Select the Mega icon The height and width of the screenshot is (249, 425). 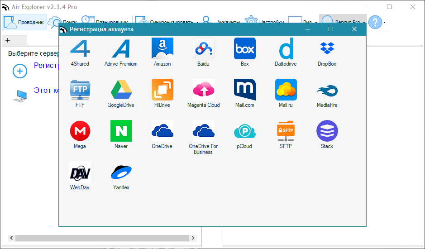(x=80, y=131)
